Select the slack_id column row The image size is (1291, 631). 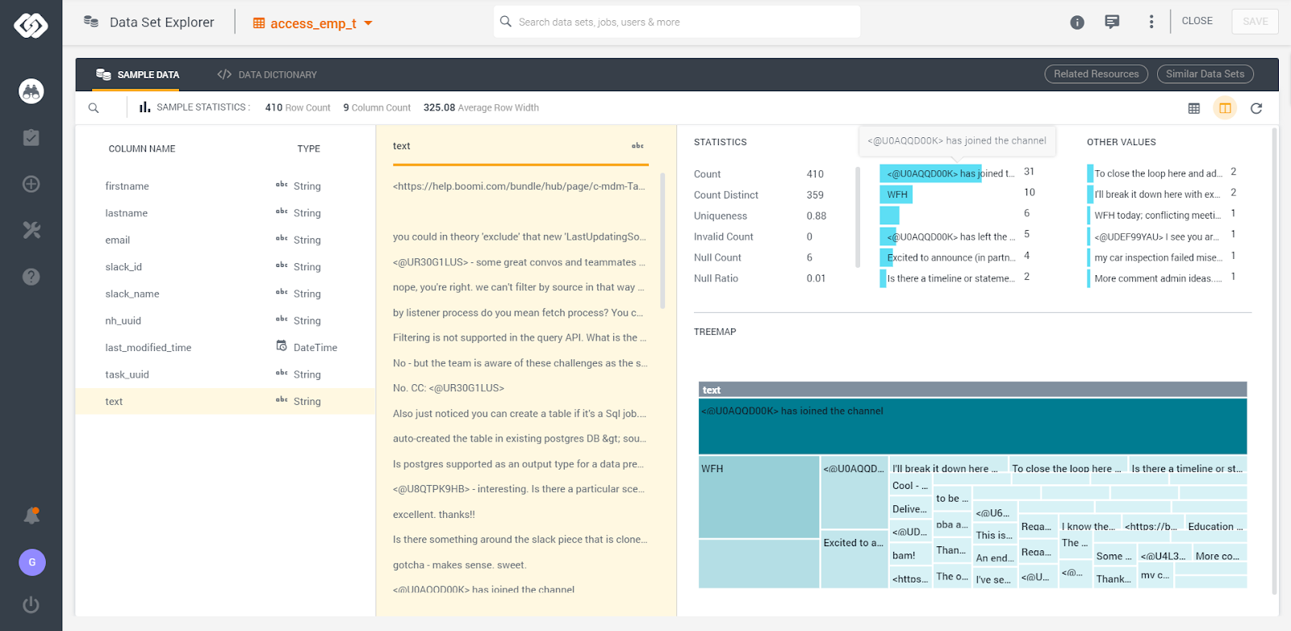tap(225, 266)
